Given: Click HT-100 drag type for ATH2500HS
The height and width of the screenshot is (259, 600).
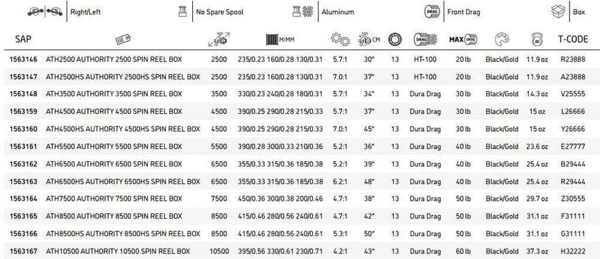Looking at the screenshot, I should point(425,77).
